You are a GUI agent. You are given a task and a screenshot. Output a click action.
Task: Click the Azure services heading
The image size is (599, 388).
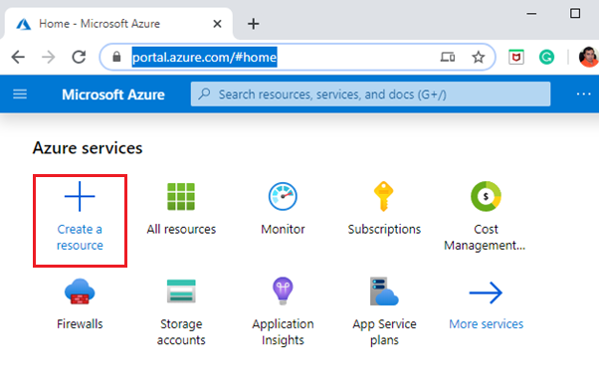tap(88, 148)
